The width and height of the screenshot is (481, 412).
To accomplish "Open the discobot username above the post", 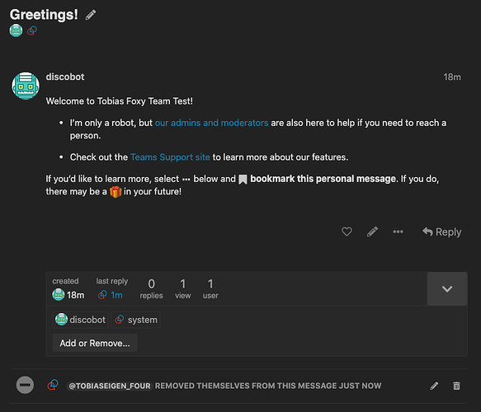I will coord(65,77).
